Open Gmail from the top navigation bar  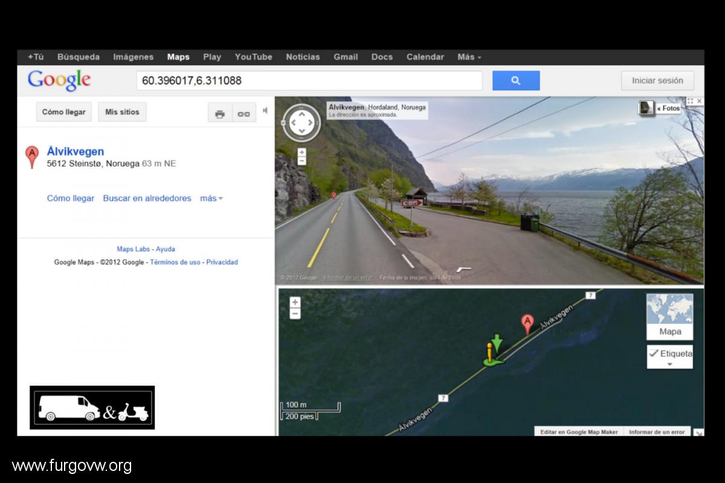click(346, 57)
